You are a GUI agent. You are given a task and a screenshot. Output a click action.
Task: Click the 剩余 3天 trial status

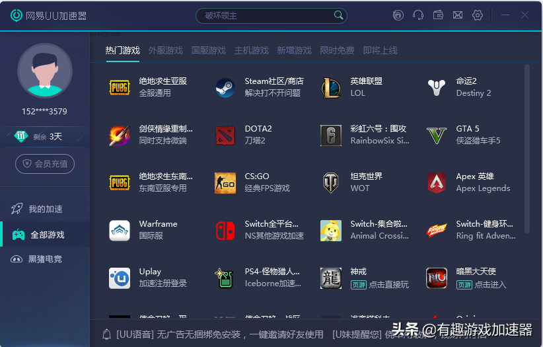[x=45, y=137]
